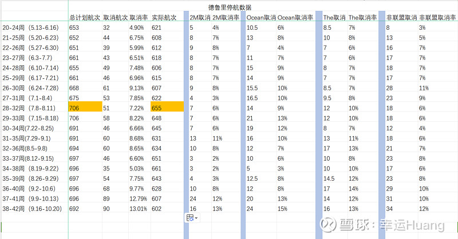This screenshot has width=458, height=239.
Task: Select cancellation rate cell 12.79%
Action: [139, 199]
